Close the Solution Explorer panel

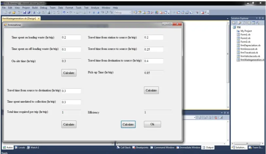(263, 18)
